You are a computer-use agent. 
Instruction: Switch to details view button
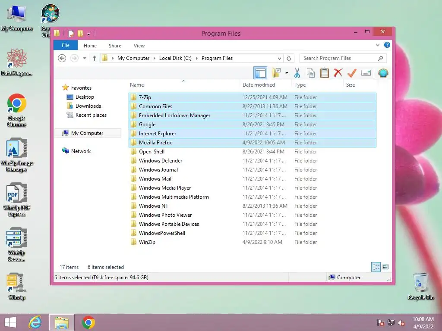[376, 267]
